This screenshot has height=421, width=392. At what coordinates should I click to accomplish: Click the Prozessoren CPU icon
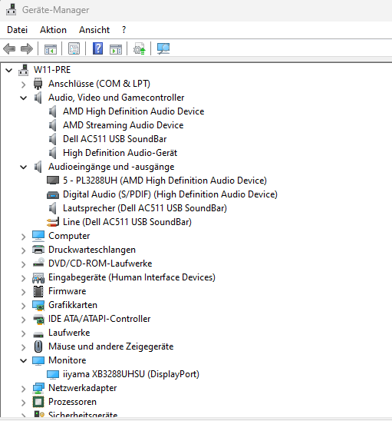38,402
